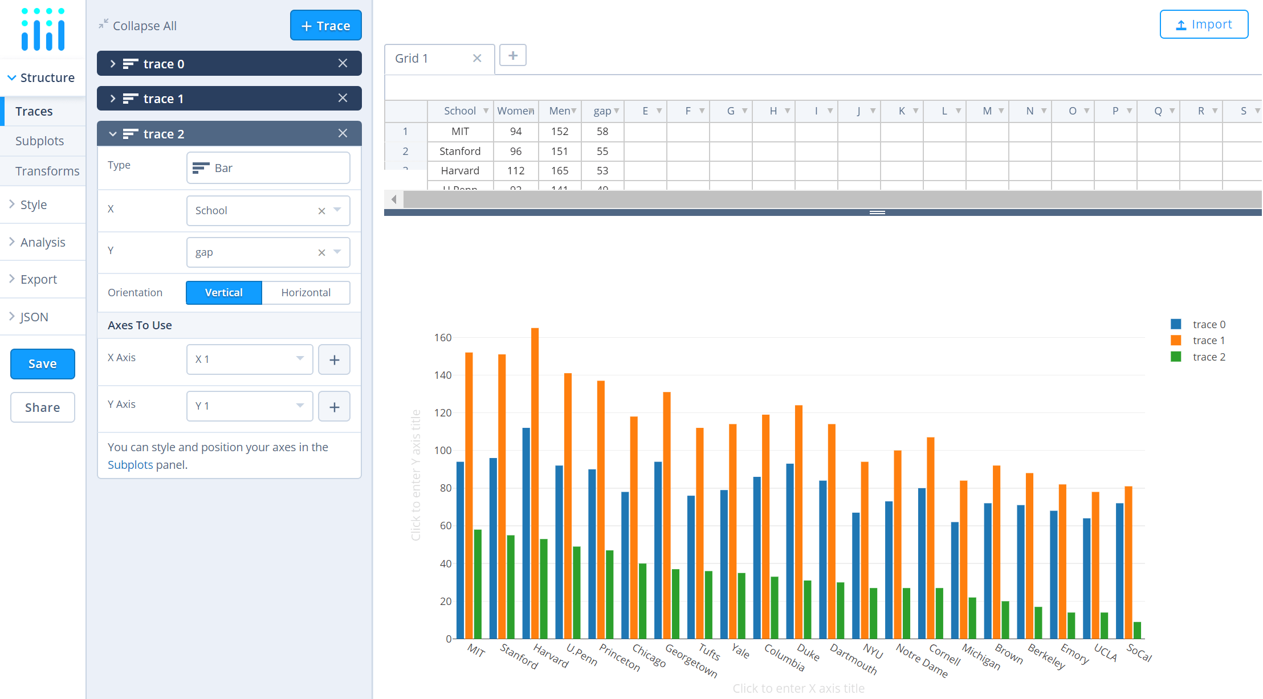Add a new grid tab with plus icon
Screen dimensions: 1263x699
click(512, 56)
